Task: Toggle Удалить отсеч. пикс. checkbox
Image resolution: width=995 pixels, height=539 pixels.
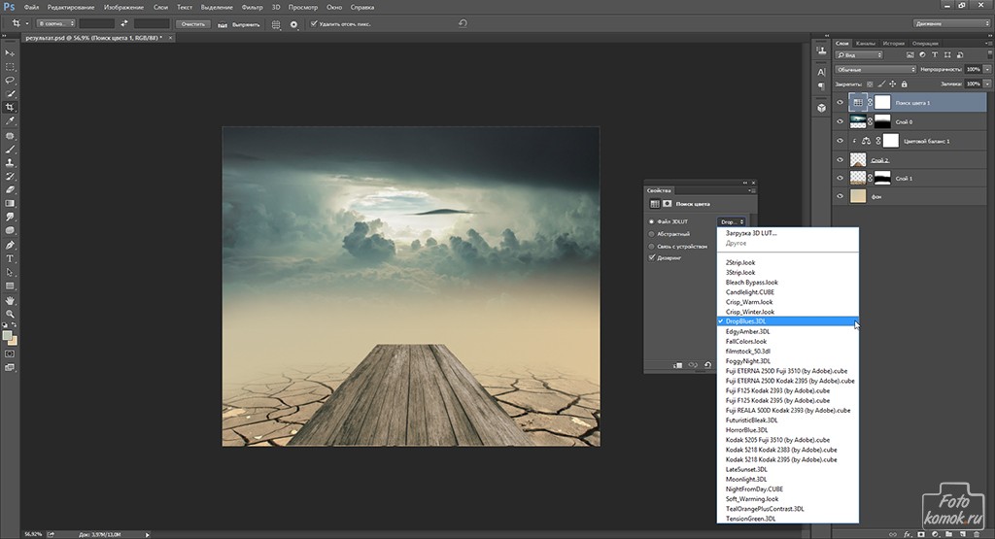Action: [x=313, y=23]
